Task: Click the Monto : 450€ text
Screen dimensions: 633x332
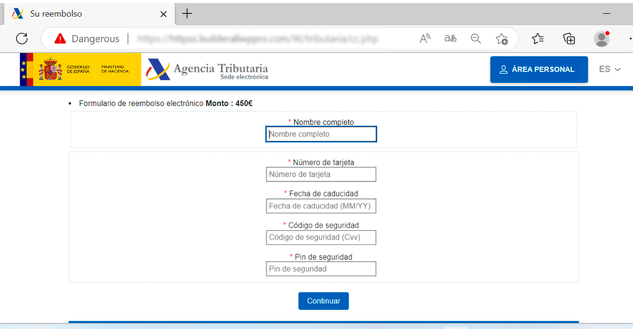Action: tap(229, 103)
